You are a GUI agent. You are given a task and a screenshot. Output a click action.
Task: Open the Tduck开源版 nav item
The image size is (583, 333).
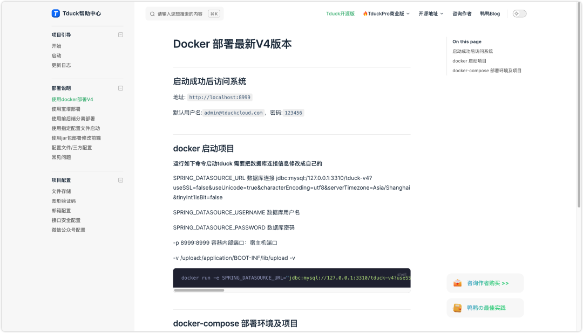tap(340, 13)
